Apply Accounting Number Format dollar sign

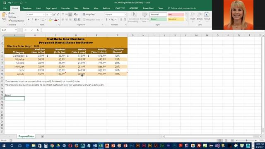107,19
